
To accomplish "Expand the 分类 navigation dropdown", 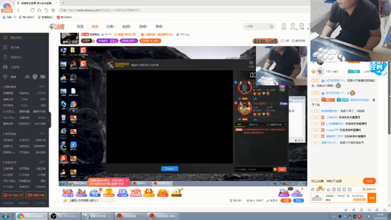I will coord(110,26).
